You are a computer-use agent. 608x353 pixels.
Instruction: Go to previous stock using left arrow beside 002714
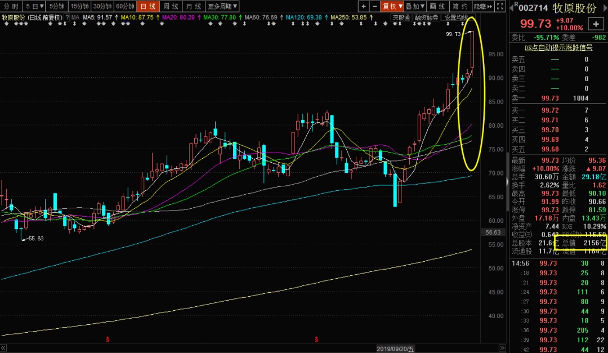tap(512, 7)
